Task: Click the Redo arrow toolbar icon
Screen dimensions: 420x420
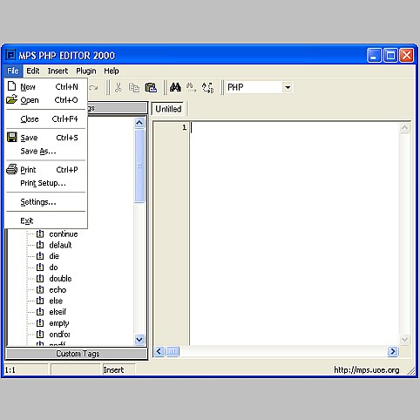Action: point(93,87)
